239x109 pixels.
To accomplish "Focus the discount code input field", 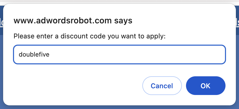I will [119, 55].
